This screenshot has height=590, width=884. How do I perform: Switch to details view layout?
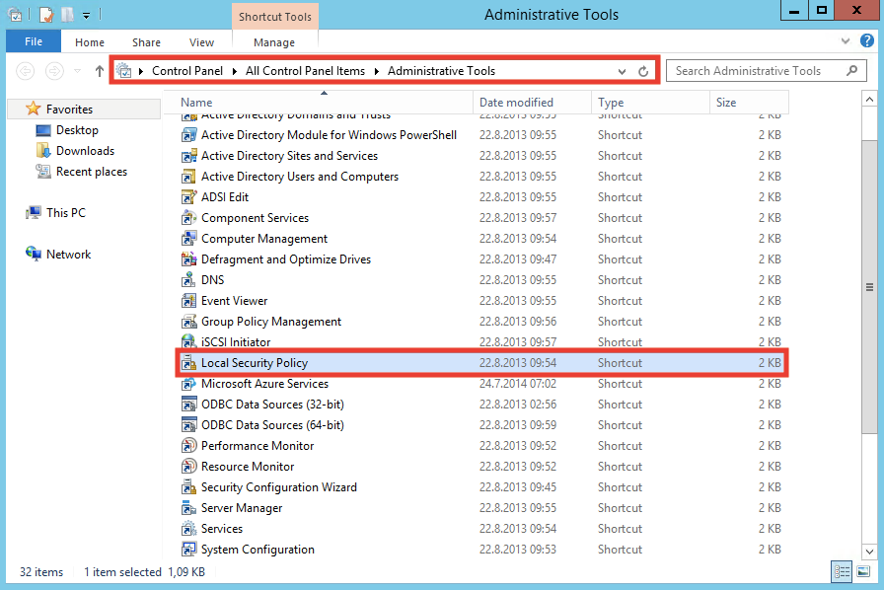click(842, 571)
